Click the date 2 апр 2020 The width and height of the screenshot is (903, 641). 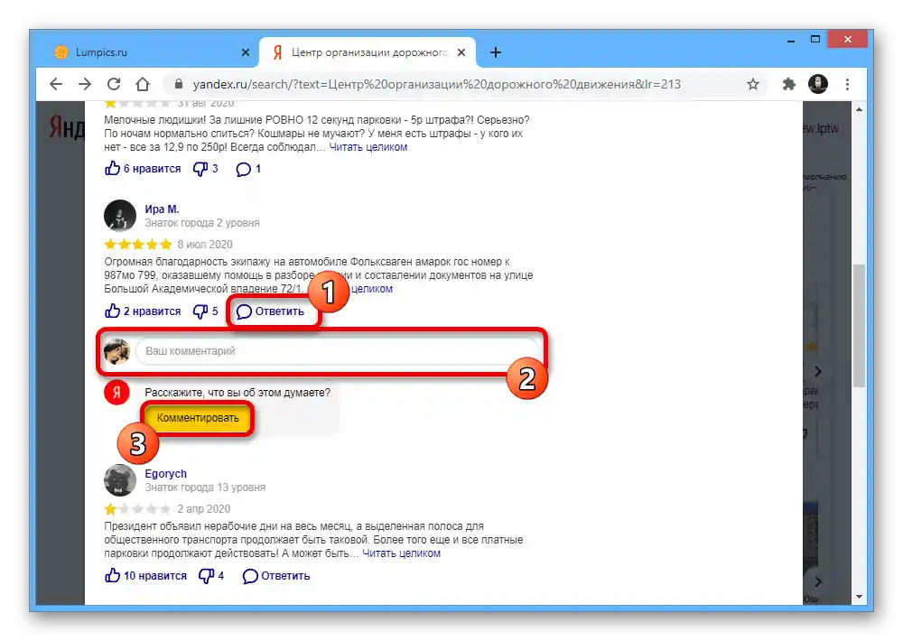(x=204, y=509)
